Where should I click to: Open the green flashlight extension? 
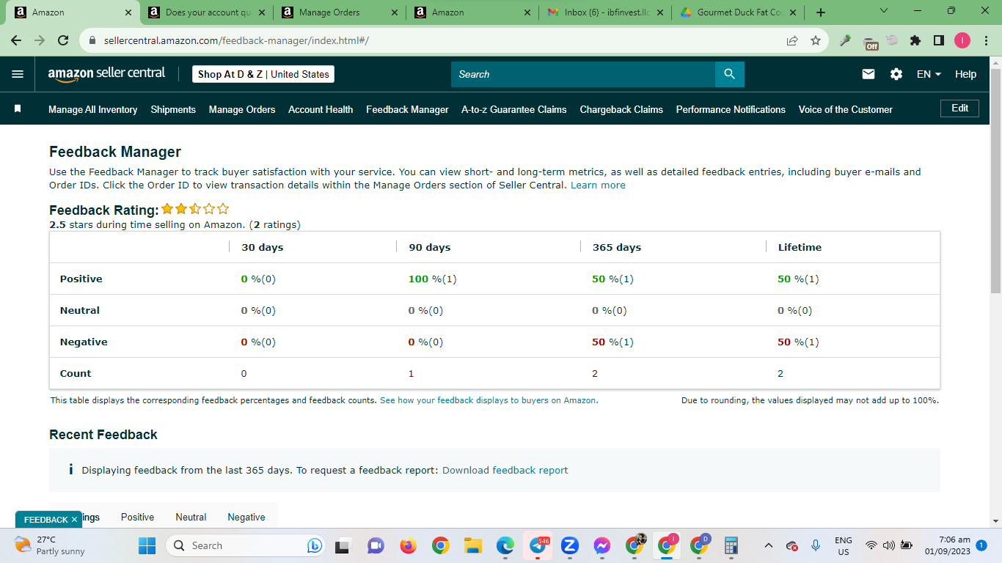tap(846, 41)
